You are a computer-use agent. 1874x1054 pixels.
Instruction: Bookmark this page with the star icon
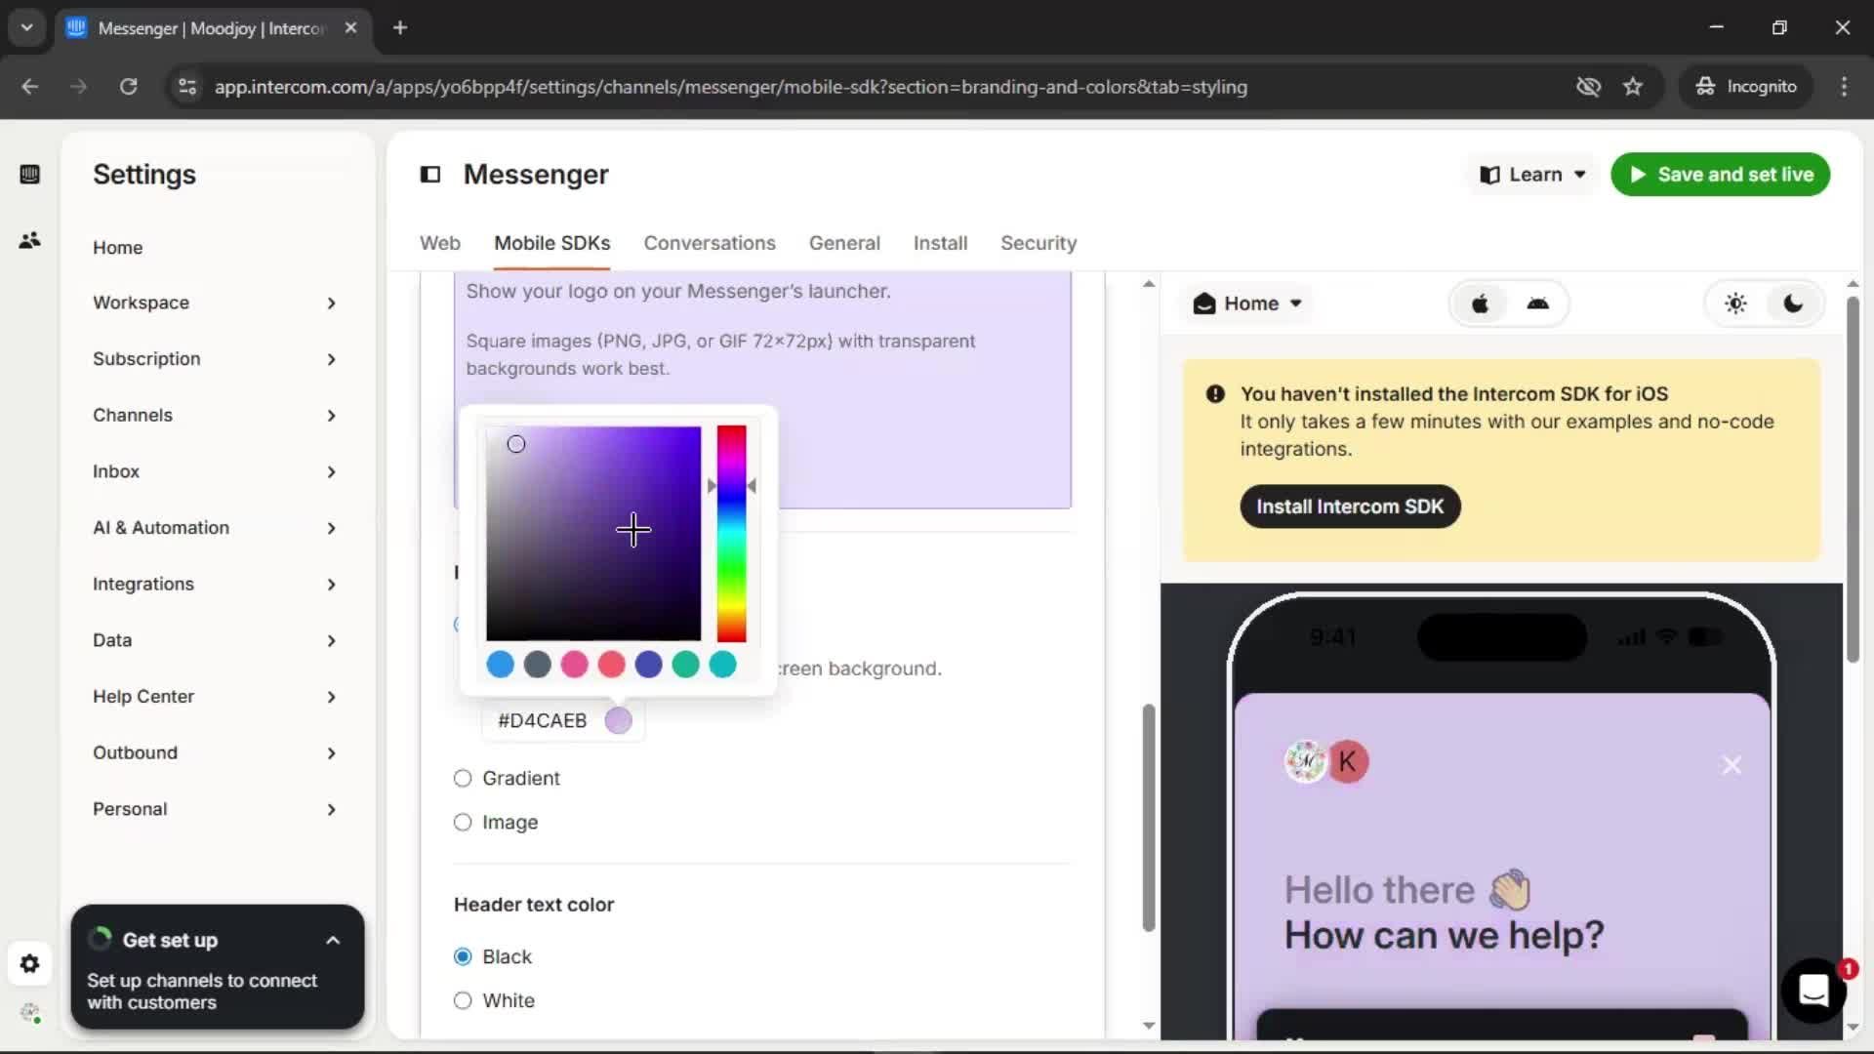coord(1633,87)
